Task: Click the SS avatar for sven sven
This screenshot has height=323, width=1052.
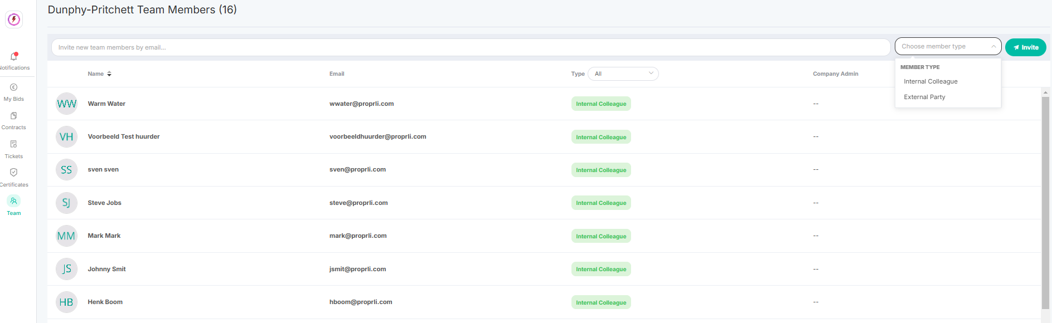Action: (x=66, y=170)
